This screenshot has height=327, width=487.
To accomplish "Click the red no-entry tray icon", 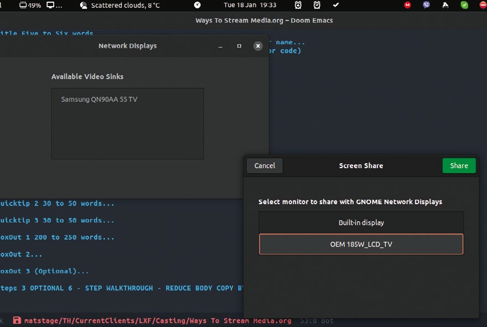I will click(483, 5).
